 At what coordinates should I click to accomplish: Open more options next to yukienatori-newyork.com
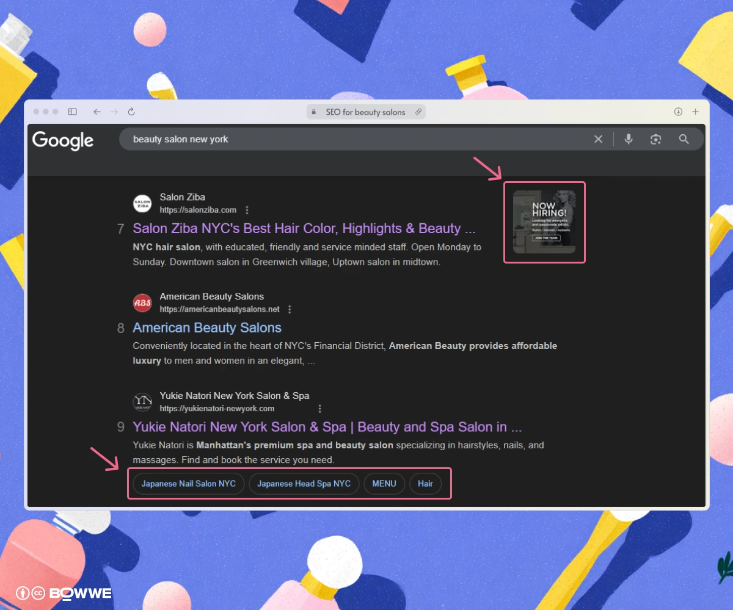319,409
